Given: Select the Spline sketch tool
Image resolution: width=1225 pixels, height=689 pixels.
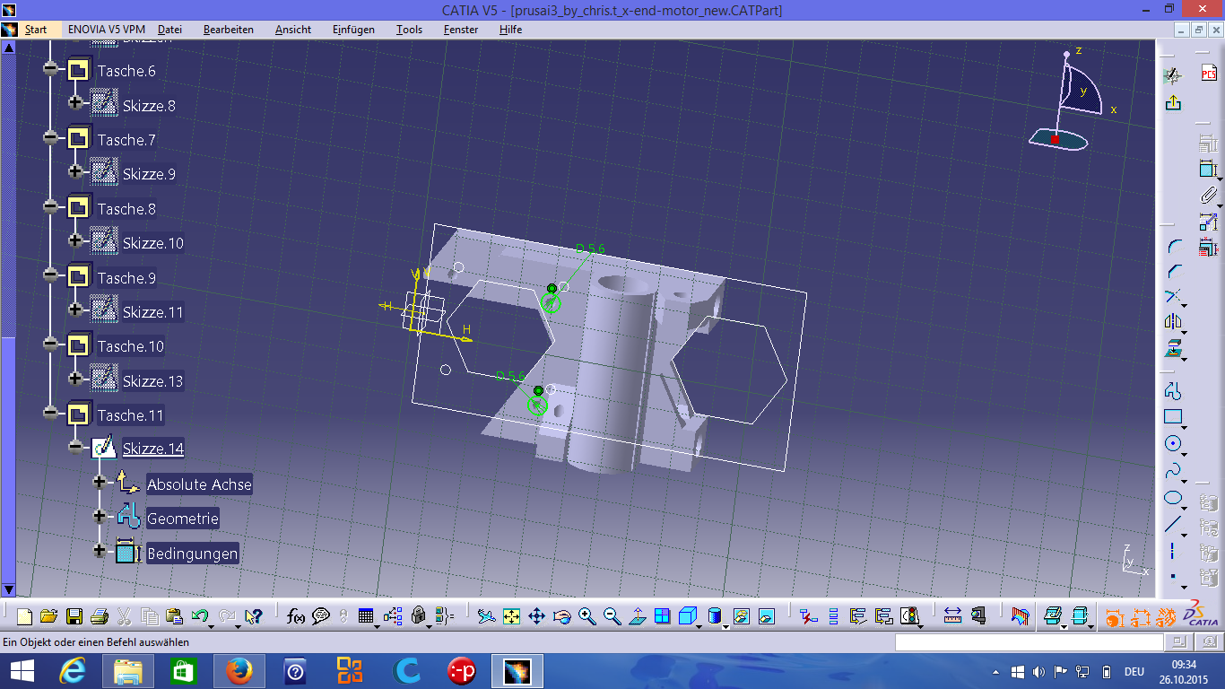Looking at the screenshot, I should (1173, 470).
